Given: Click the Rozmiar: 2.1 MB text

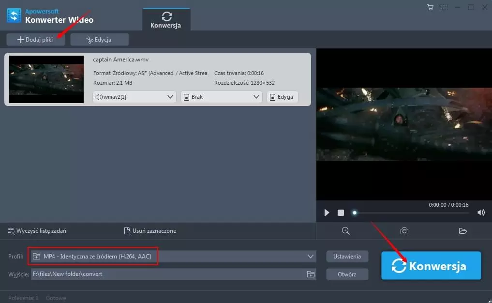Looking at the screenshot, I should 113,83.
